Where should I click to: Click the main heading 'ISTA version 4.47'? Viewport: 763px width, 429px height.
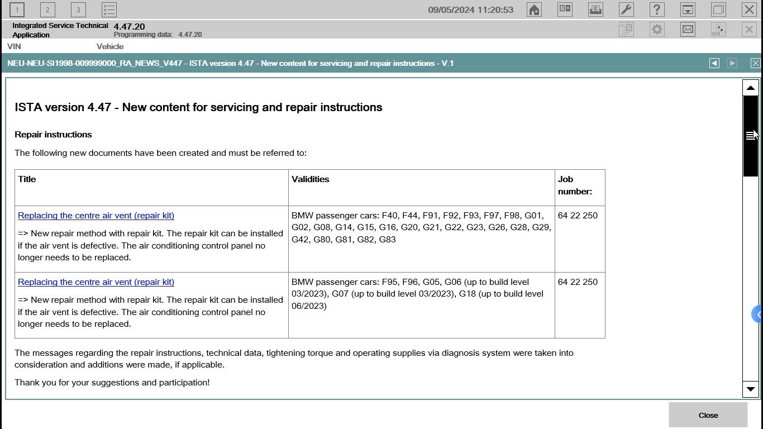tap(198, 107)
